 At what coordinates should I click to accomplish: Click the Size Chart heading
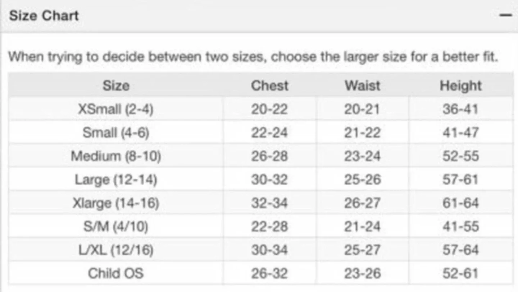pyautogui.click(x=44, y=16)
